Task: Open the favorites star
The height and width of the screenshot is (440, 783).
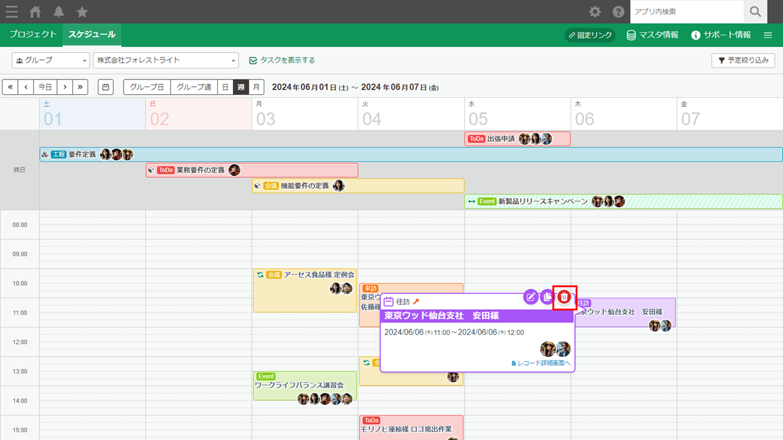Action: [82, 12]
